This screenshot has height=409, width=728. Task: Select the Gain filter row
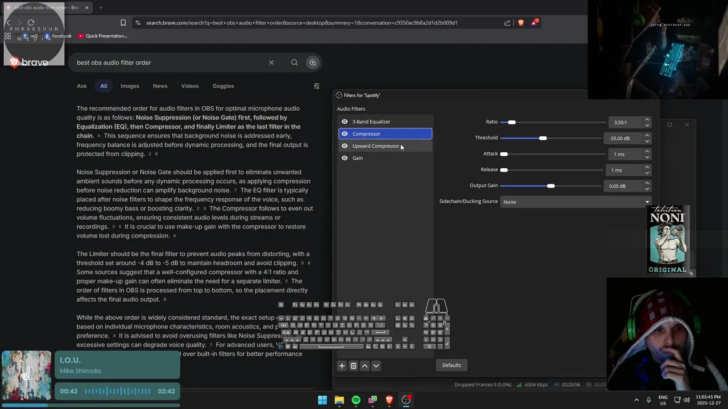click(x=385, y=158)
